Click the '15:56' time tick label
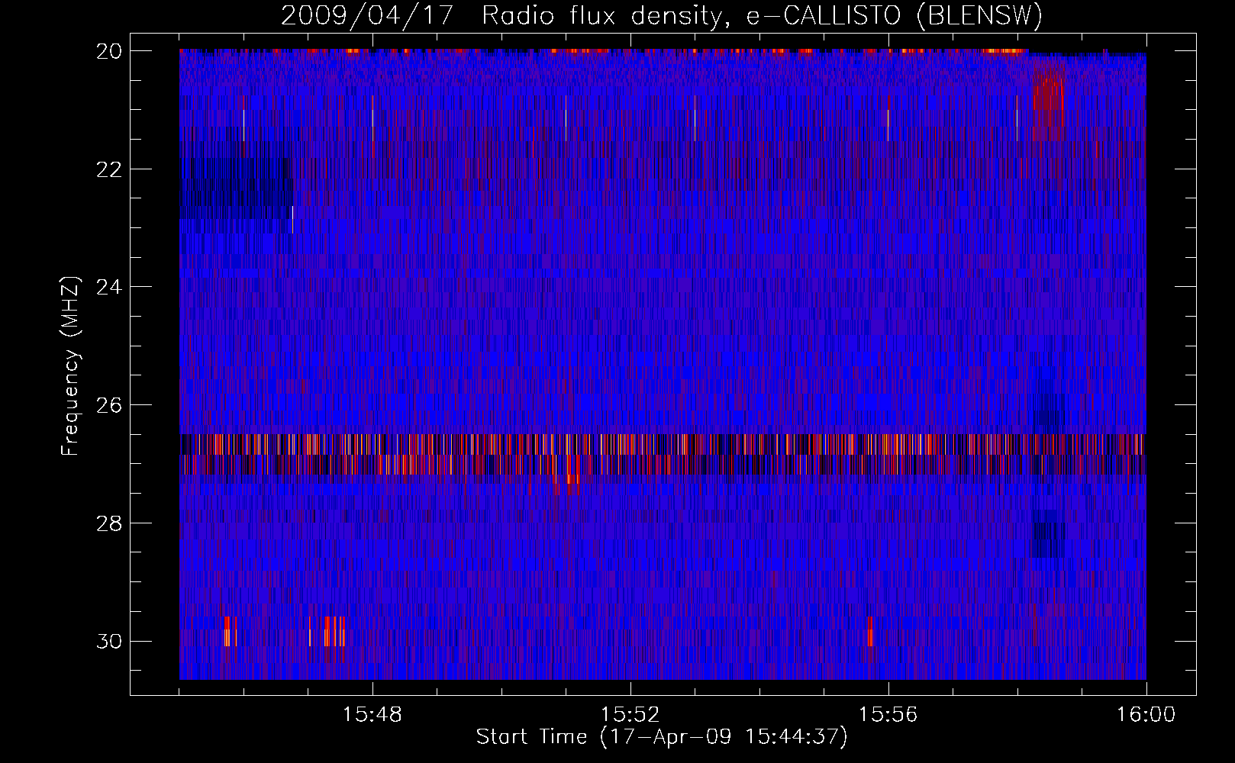The width and height of the screenshot is (1235, 763). click(x=888, y=715)
